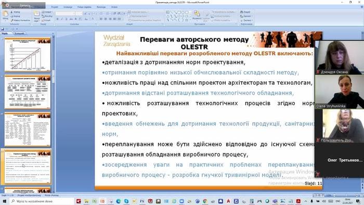Click Олег Третьяков participant tile
Viewport: 364px width, 205px height.
(x=339, y=160)
